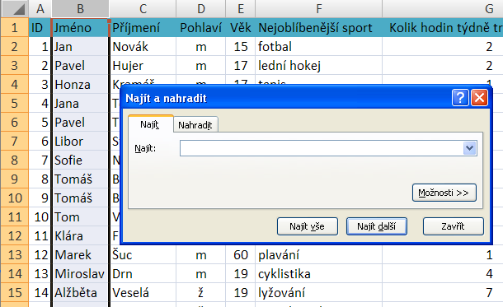The image size is (503, 307).
Task: Click the Najít vše button
Action: (307, 226)
